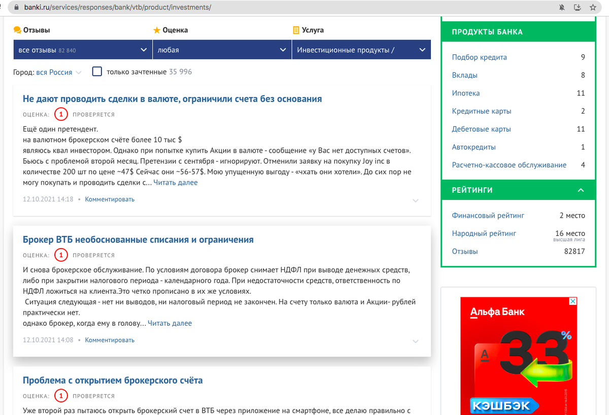The height and width of the screenshot is (415, 609).
Task: Collapse the РЕЙТИНГИ section chevron
Action: tap(581, 190)
